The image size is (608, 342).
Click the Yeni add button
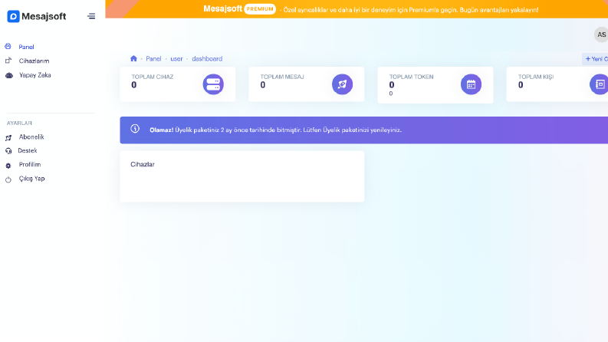coord(596,59)
